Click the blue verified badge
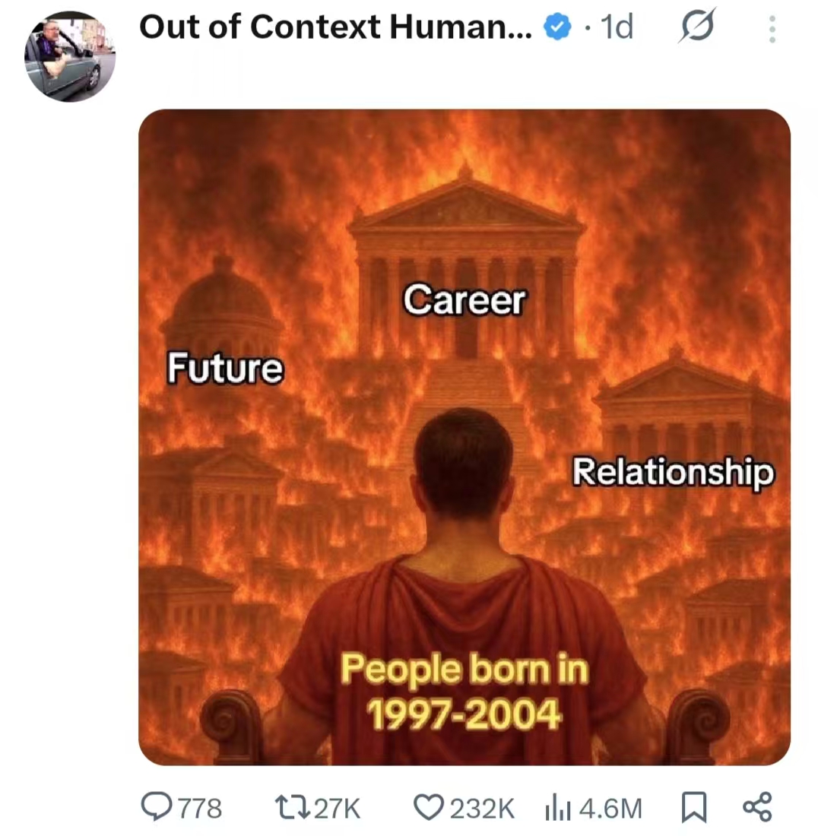The image size is (818, 836). click(x=557, y=29)
